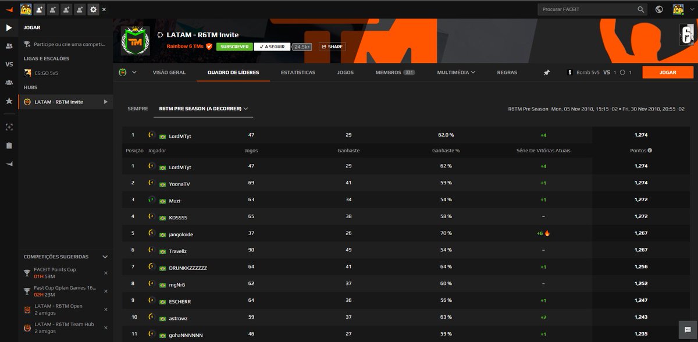Click the info icon next to Pontos

click(650, 151)
